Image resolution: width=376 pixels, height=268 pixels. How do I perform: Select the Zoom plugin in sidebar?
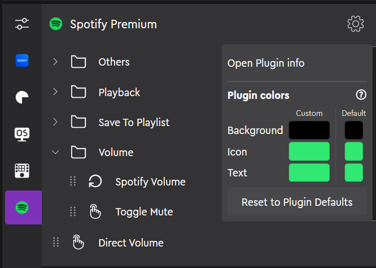click(22, 60)
